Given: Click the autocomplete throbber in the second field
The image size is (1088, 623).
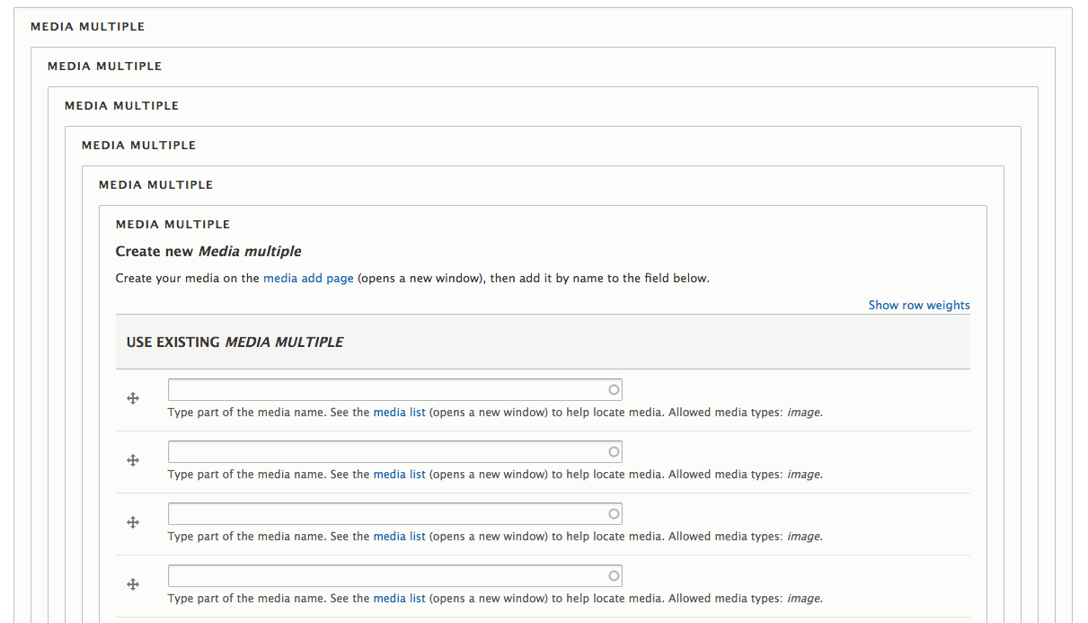Looking at the screenshot, I should click(613, 451).
